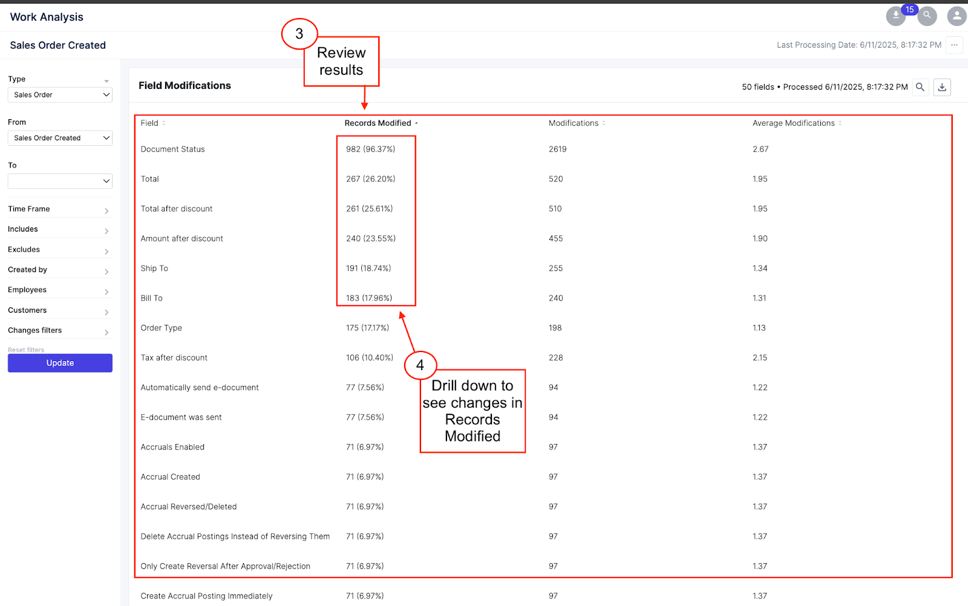Select Automatically send e-document field name

pos(200,388)
